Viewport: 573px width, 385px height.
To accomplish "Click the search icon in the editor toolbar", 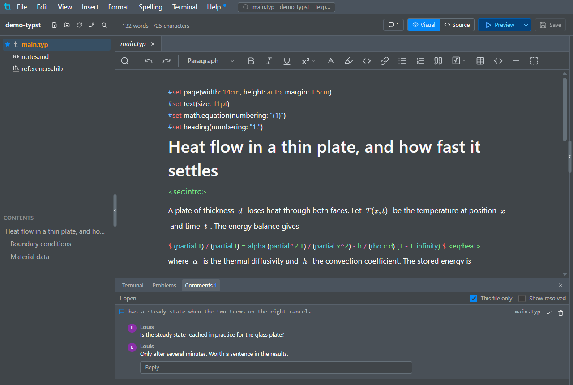I will pyautogui.click(x=125, y=61).
